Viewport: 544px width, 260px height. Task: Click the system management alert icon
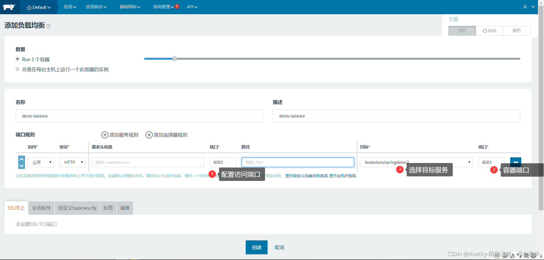click(177, 6)
